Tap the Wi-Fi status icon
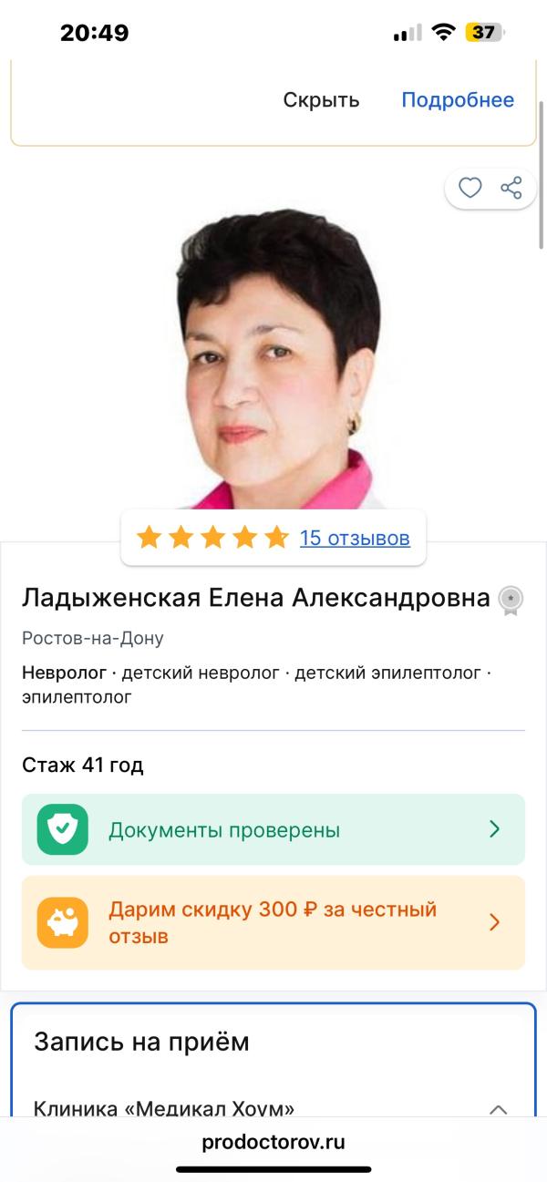 click(444, 33)
